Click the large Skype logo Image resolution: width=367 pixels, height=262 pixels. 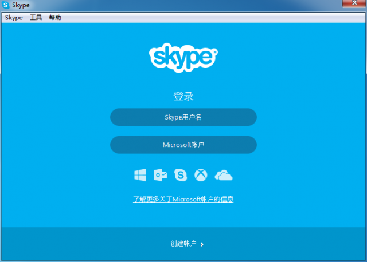point(183,57)
